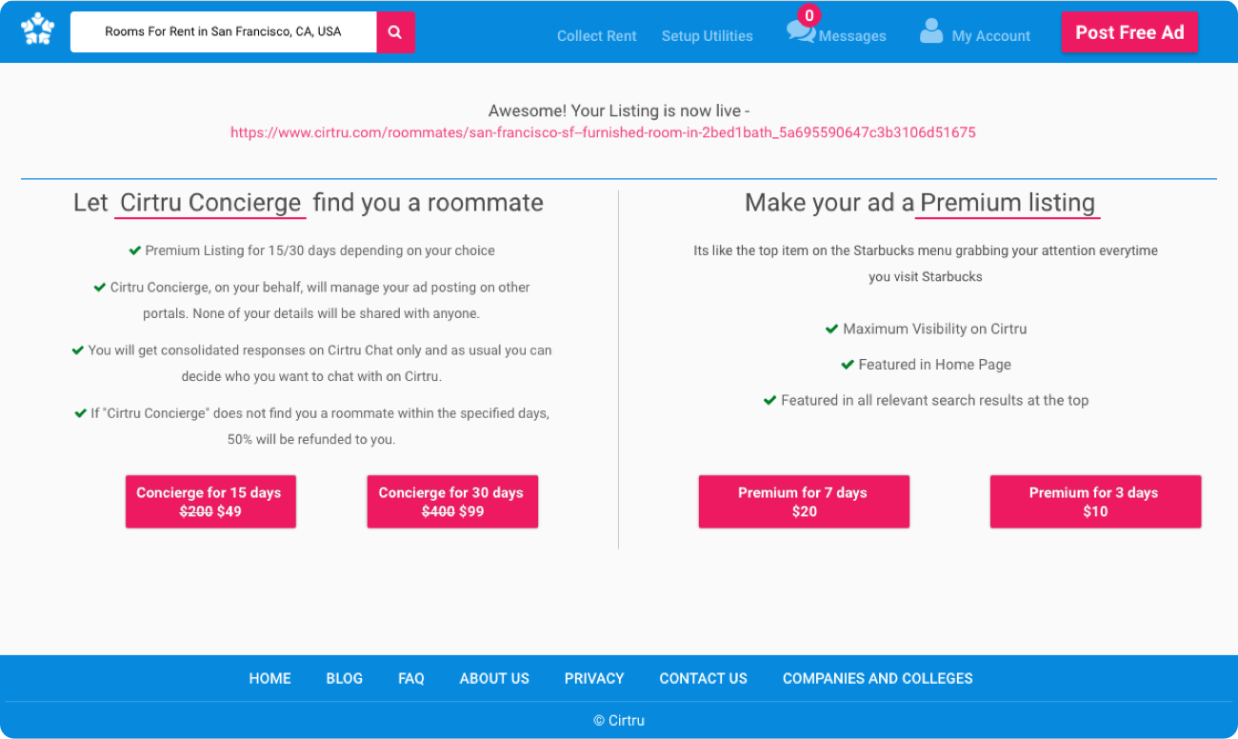Buy Premium for 7 days
1238x739 pixels.
pyautogui.click(x=804, y=502)
